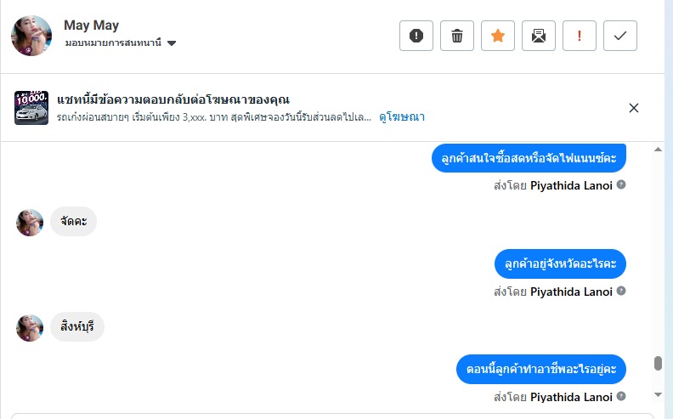Click the May May contact name

point(91,25)
